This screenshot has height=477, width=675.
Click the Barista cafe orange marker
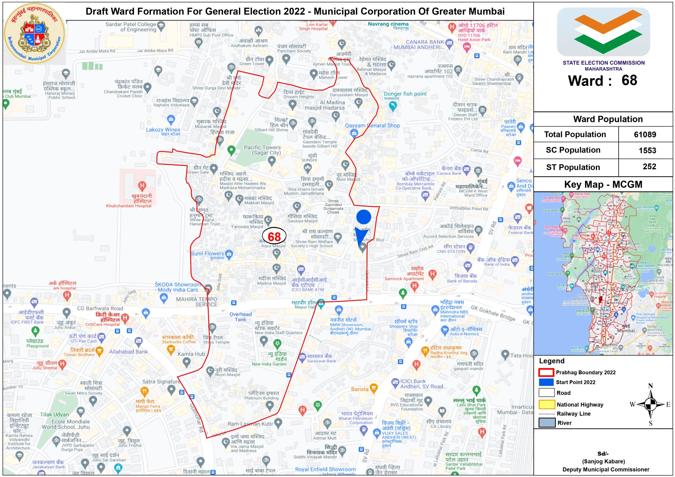(373, 387)
